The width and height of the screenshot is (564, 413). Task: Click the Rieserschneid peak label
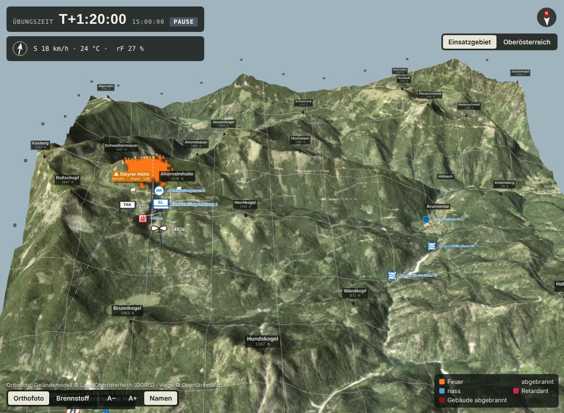(x=430, y=95)
